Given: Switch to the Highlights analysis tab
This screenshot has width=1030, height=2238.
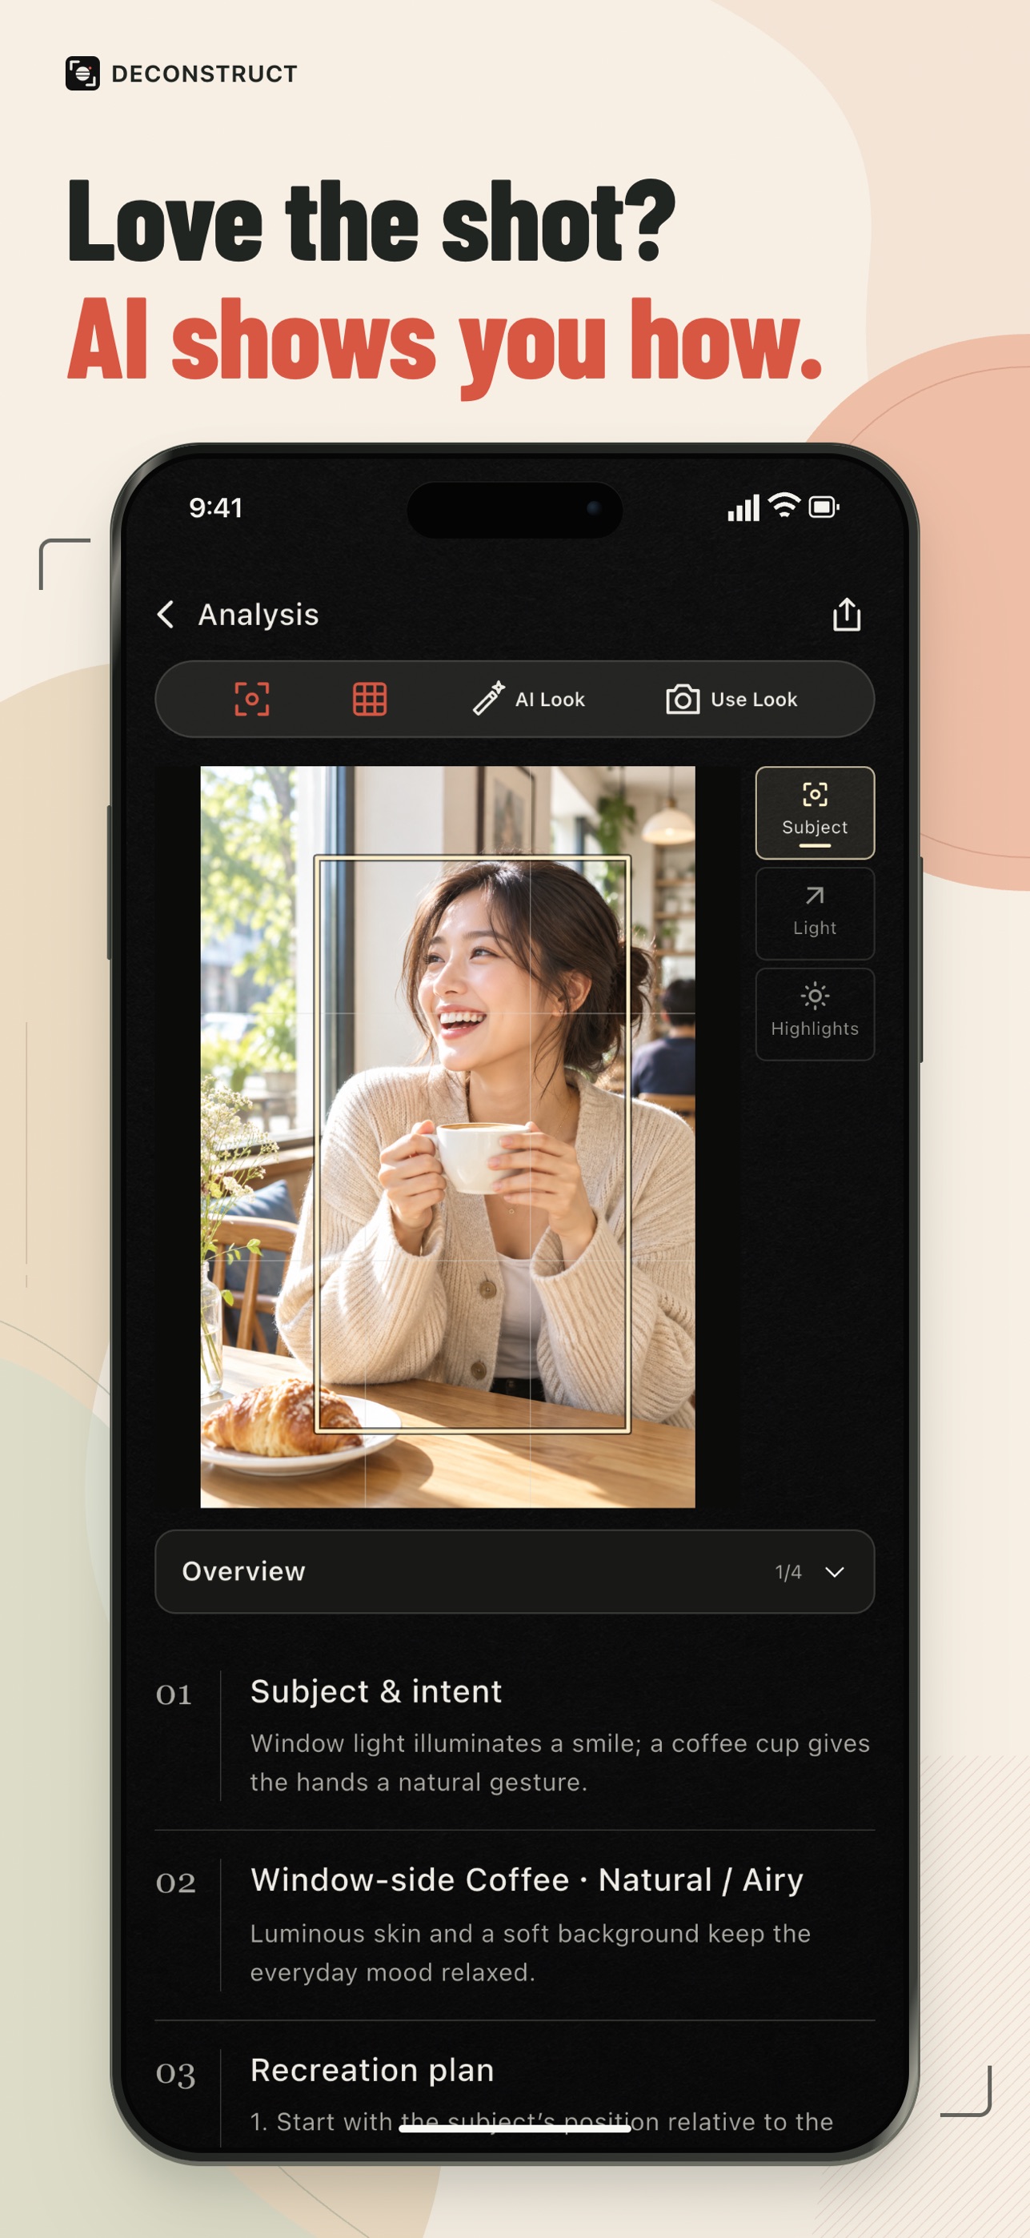Looking at the screenshot, I should 815,1014.
